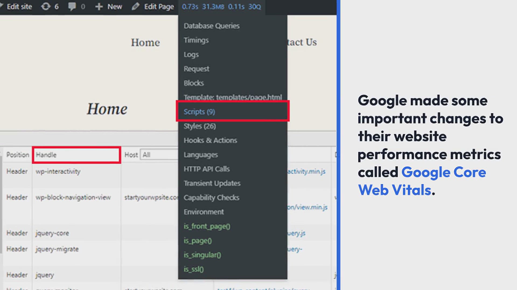Click is_ssl() conditional entry
517x290 pixels.
194,269
